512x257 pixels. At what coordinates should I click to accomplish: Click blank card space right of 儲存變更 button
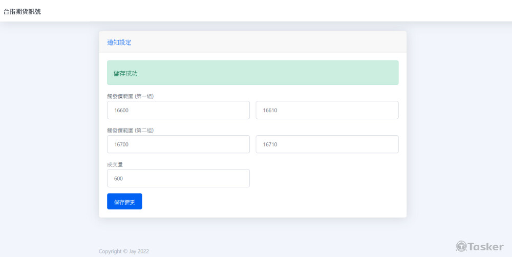click(x=271, y=201)
